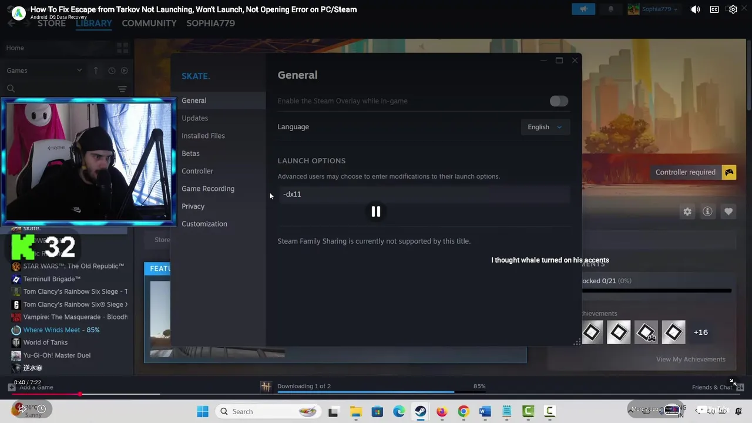Viewport: 752px width, 423px height.
Task: Select Terminull Brigade in the game list
Action: point(52,279)
